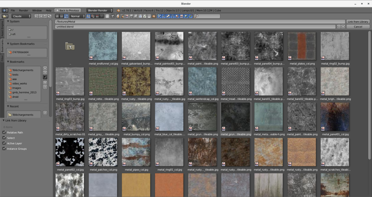372x197 pixels.
Task: Click the thumbnail display mode icon
Action: click(66, 16)
